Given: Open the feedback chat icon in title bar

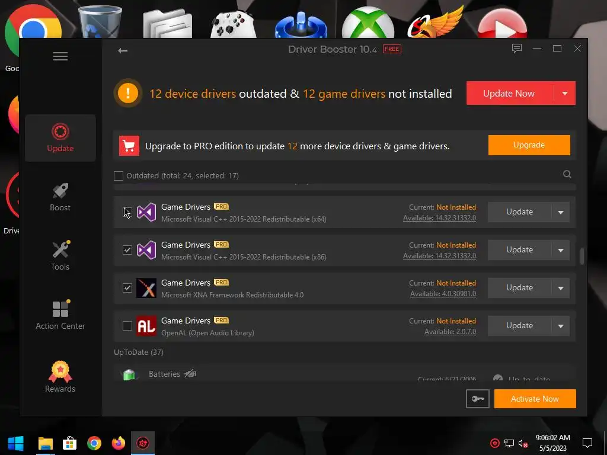Looking at the screenshot, I should (x=517, y=49).
